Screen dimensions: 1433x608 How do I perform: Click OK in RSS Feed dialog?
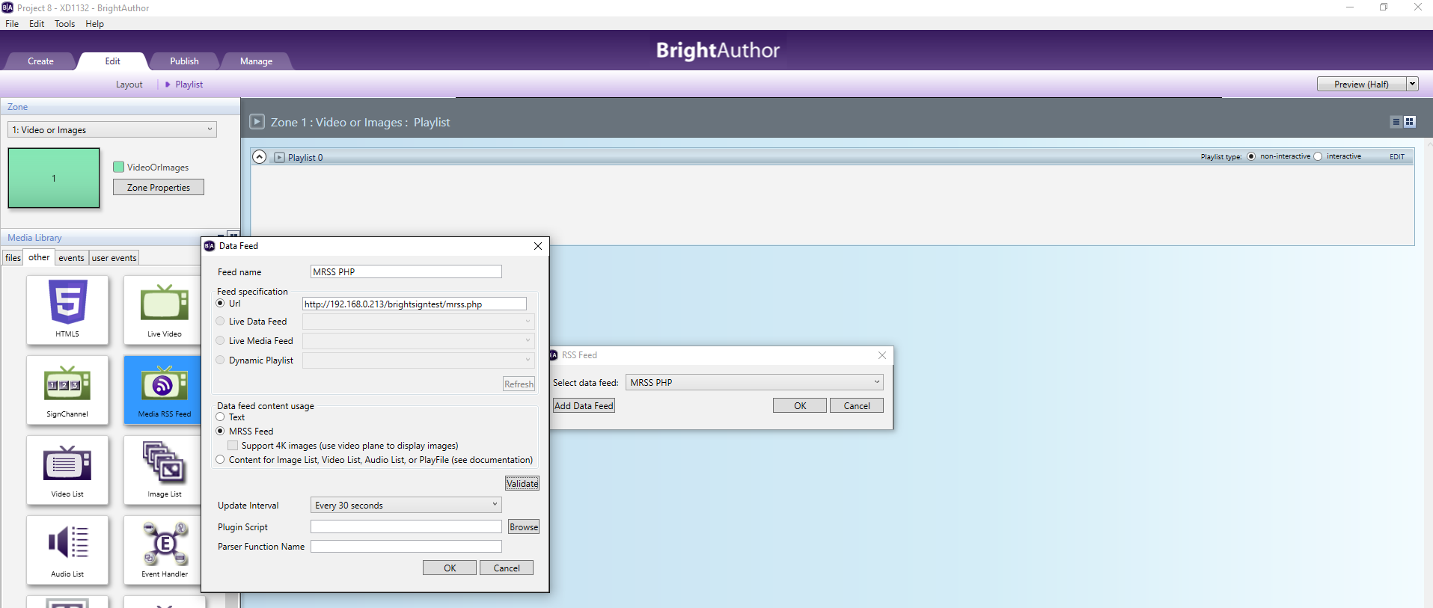pyautogui.click(x=800, y=406)
